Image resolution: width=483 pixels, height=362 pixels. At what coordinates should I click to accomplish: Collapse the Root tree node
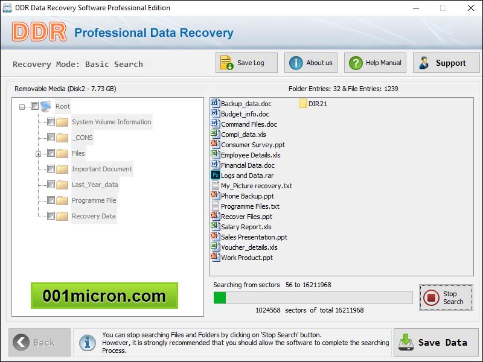click(x=22, y=107)
